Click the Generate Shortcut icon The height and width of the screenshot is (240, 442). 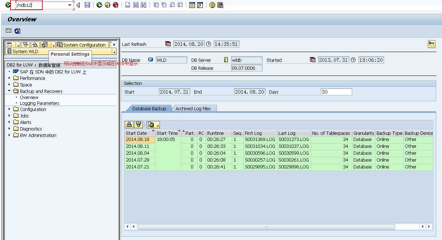tap(200, 5)
